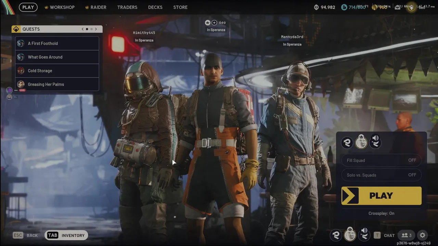Click the ESC BACK button
This screenshot has width=438, height=246.
click(25, 235)
